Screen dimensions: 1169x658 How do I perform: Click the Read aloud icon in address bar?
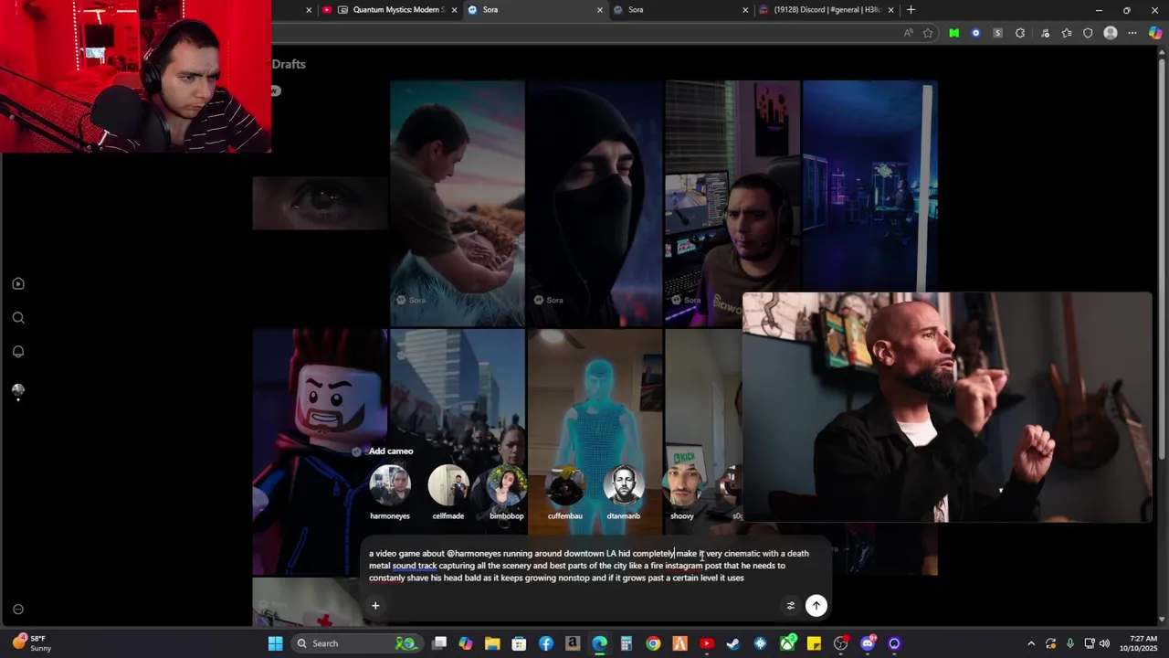908,33
